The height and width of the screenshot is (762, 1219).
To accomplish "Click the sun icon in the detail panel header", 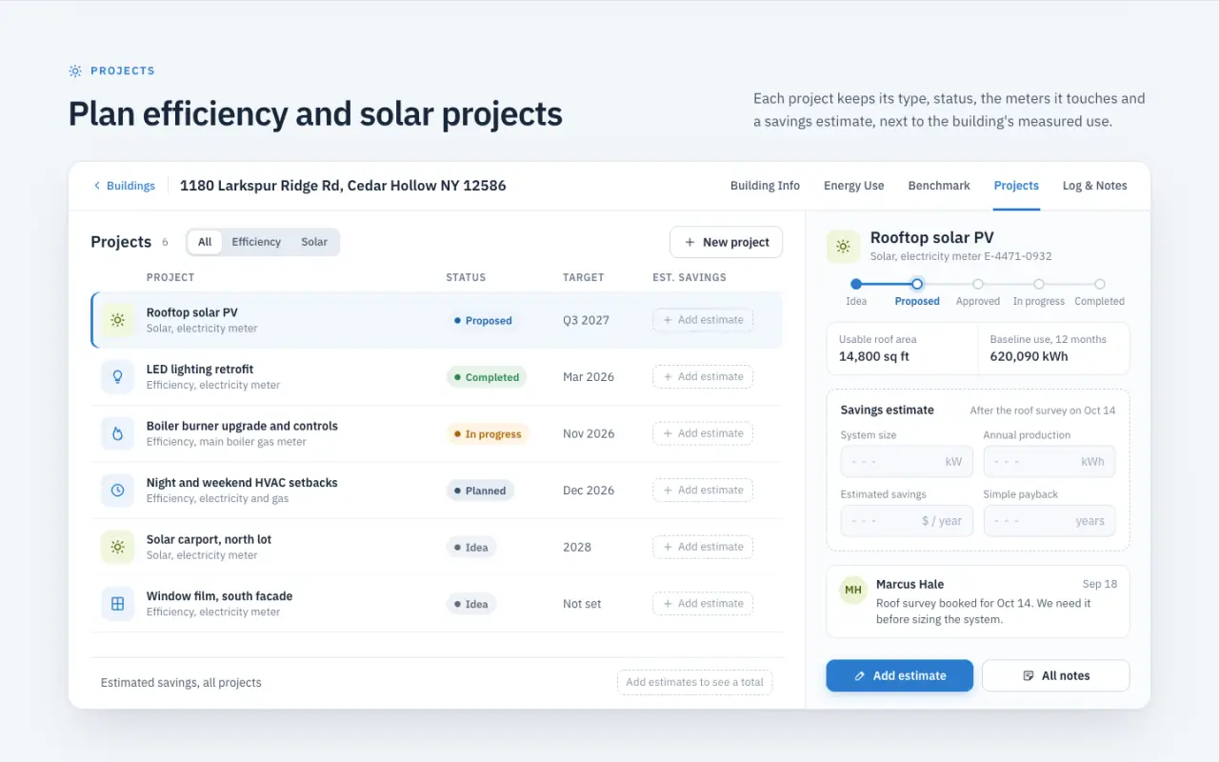I will pyautogui.click(x=843, y=247).
